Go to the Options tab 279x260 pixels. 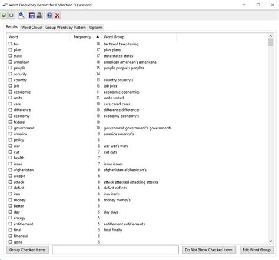click(x=96, y=28)
